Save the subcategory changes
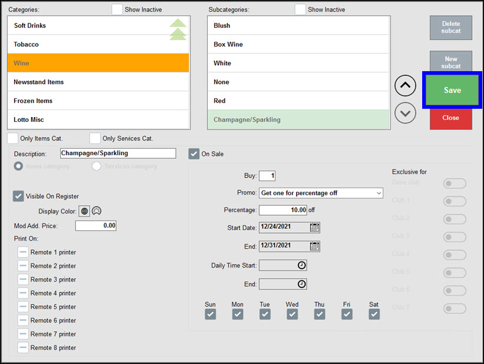This screenshot has height=364, width=484. [x=452, y=90]
